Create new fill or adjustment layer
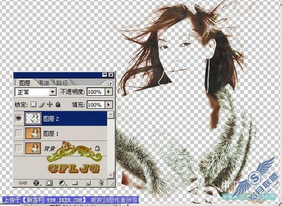This screenshot has width=282, height=206. pos(62,183)
